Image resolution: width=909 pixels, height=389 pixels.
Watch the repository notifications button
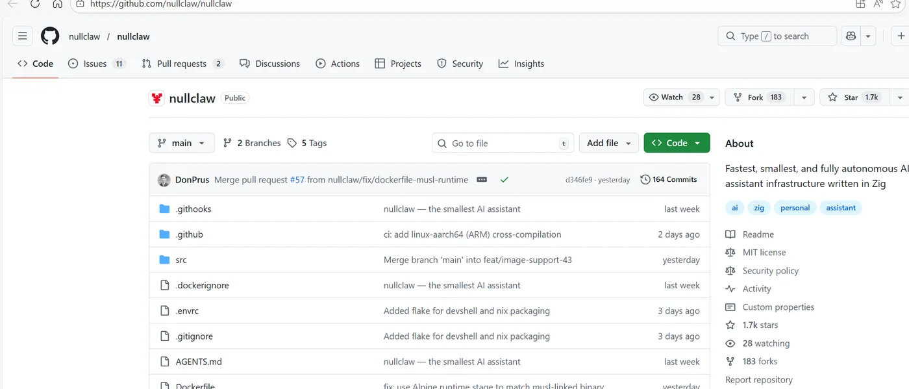click(675, 97)
